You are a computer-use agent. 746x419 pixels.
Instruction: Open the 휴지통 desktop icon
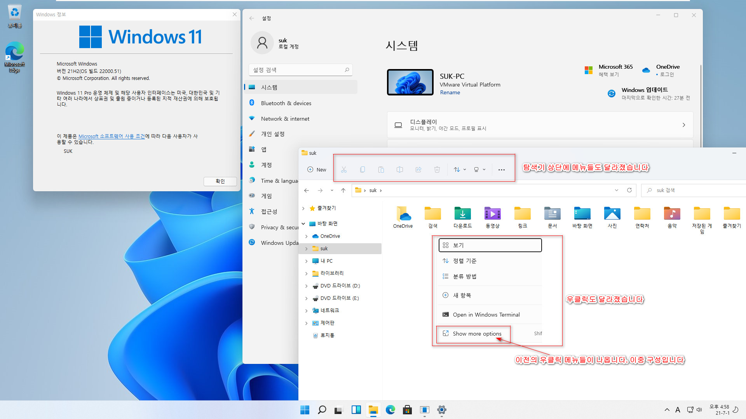tap(14, 17)
